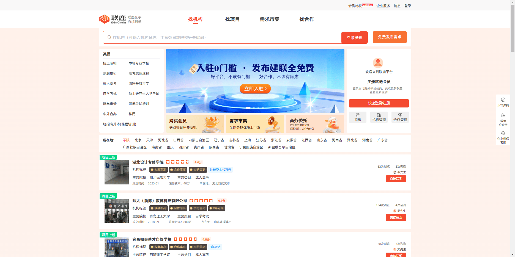This screenshot has height=257, width=515.
Task: Click the 立即搜索 button
Action: coord(354,38)
